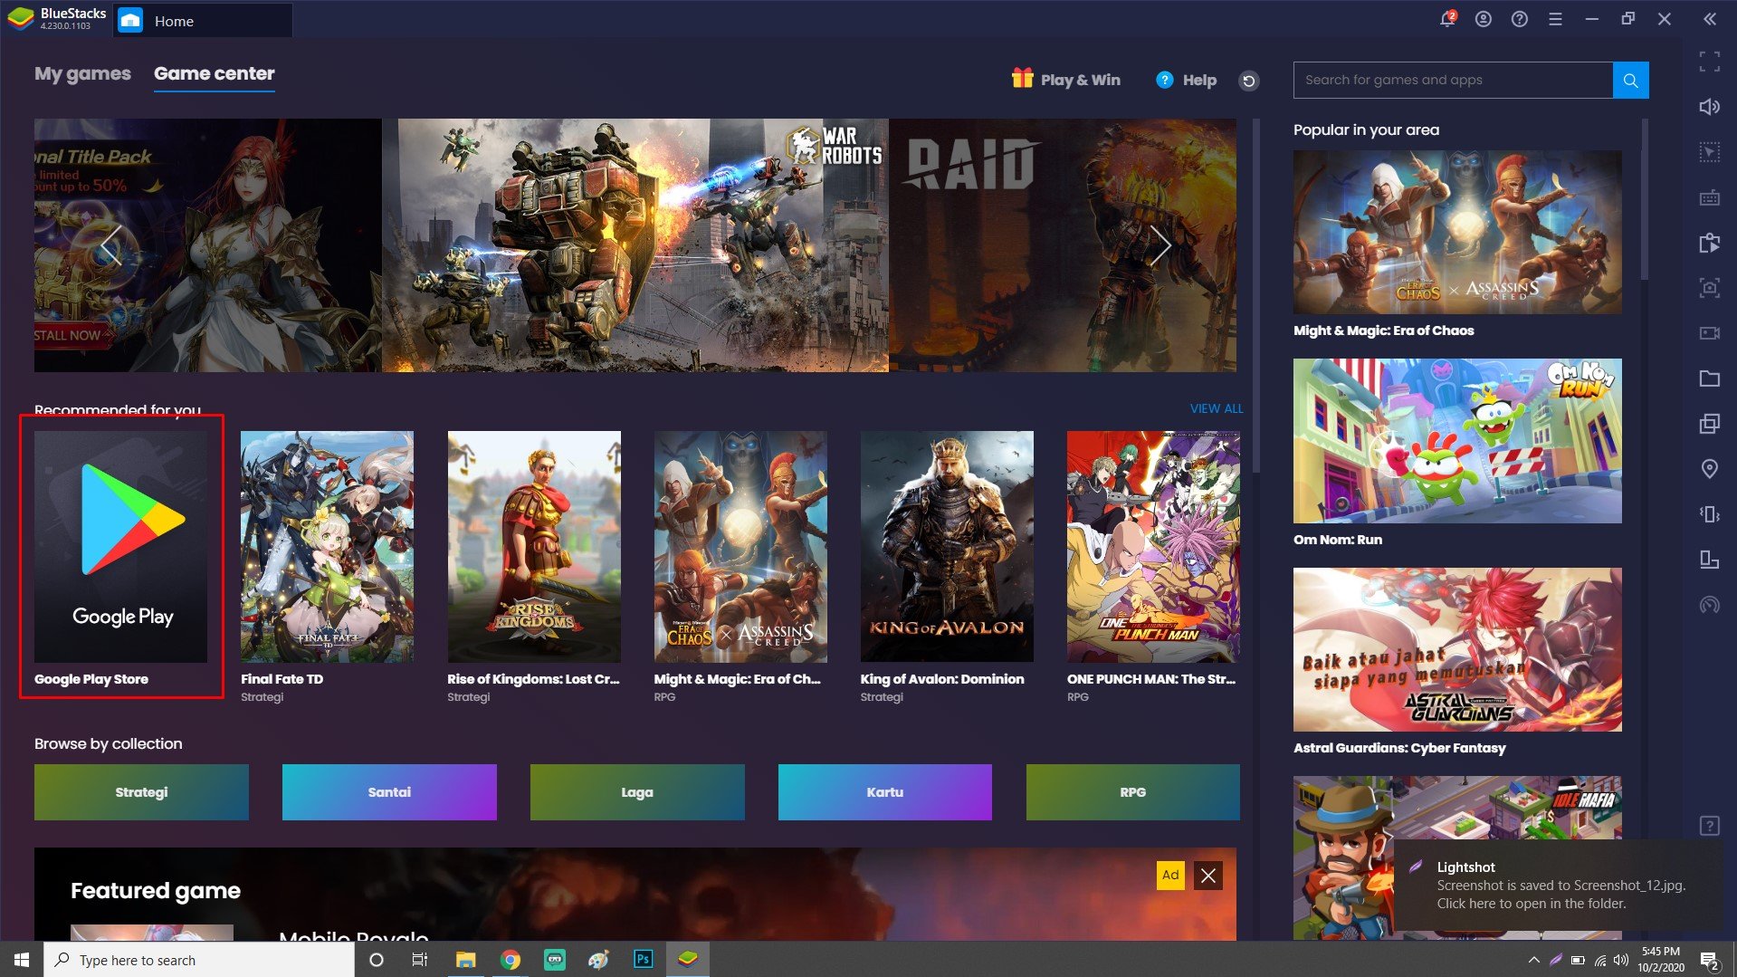Viewport: 1737px width, 977px height.
Task: Open the Multi-instance manager icon
Action: (1710, 424)
